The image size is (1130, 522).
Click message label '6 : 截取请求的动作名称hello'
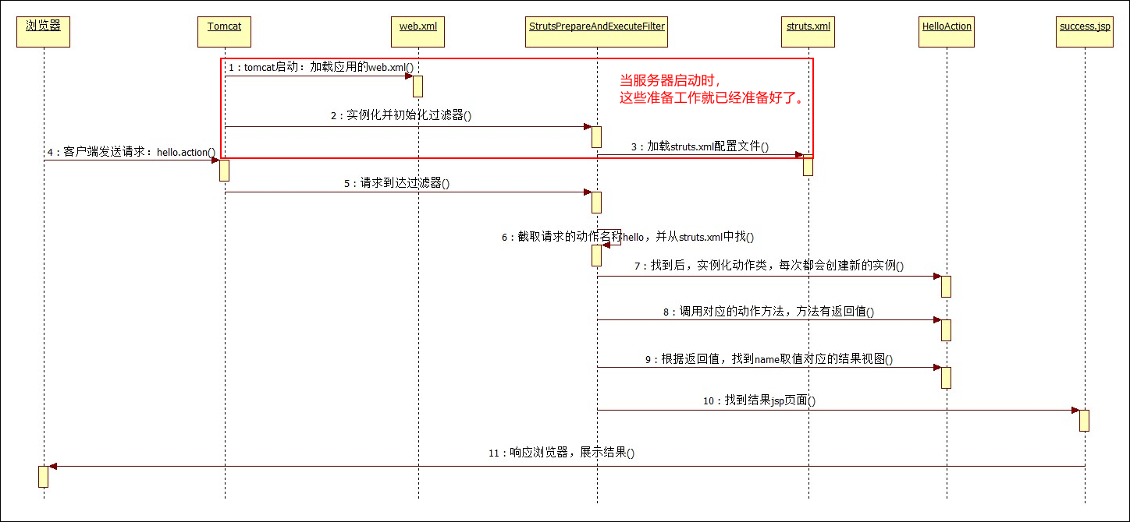click(x=573, y=237)
